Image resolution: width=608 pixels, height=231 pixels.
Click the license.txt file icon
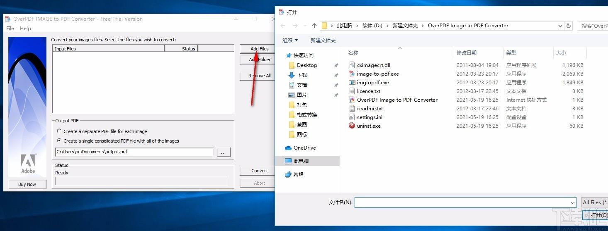pyautogui.click(x=352, y=91)
